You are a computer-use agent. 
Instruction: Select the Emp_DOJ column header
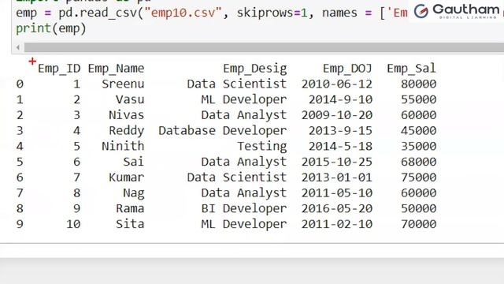click(x=347, y=69)
